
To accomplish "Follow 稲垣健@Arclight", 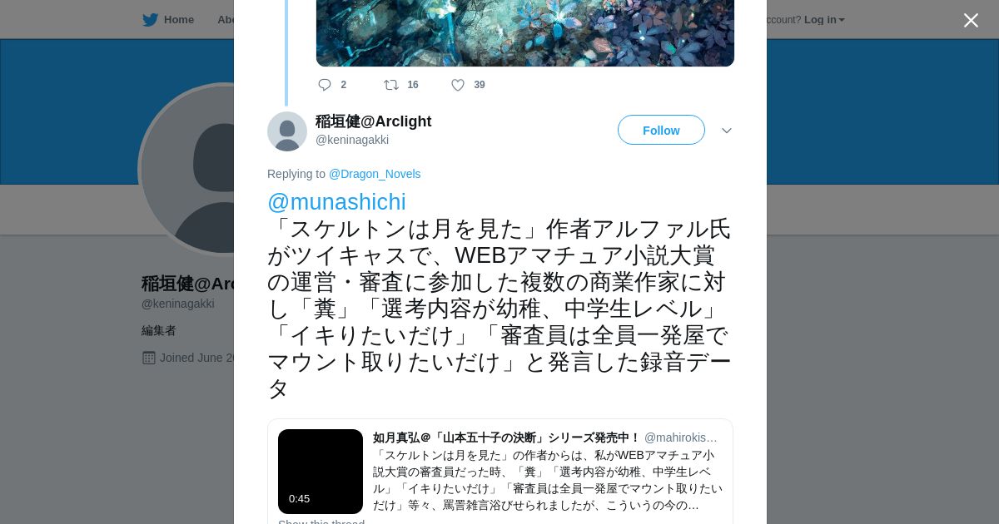I will point(661,130).
